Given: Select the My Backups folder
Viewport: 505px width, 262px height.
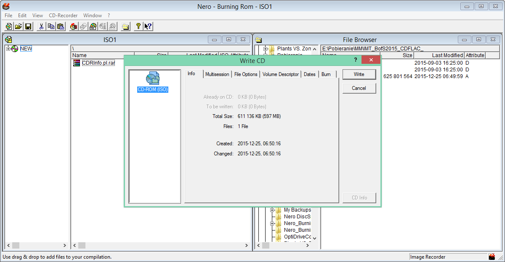Looking at the screenshot, I should (297, 210).
